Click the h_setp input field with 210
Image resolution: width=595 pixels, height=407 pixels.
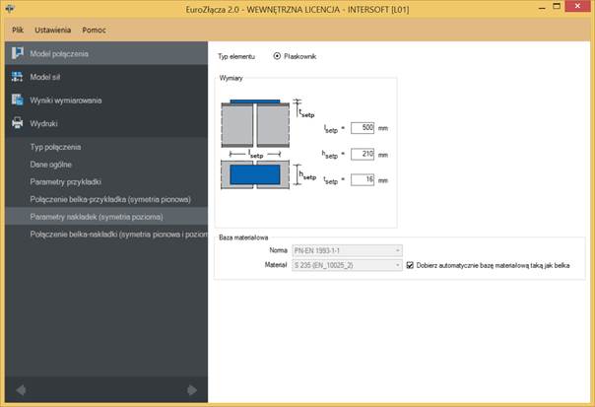tap(363, 154)
